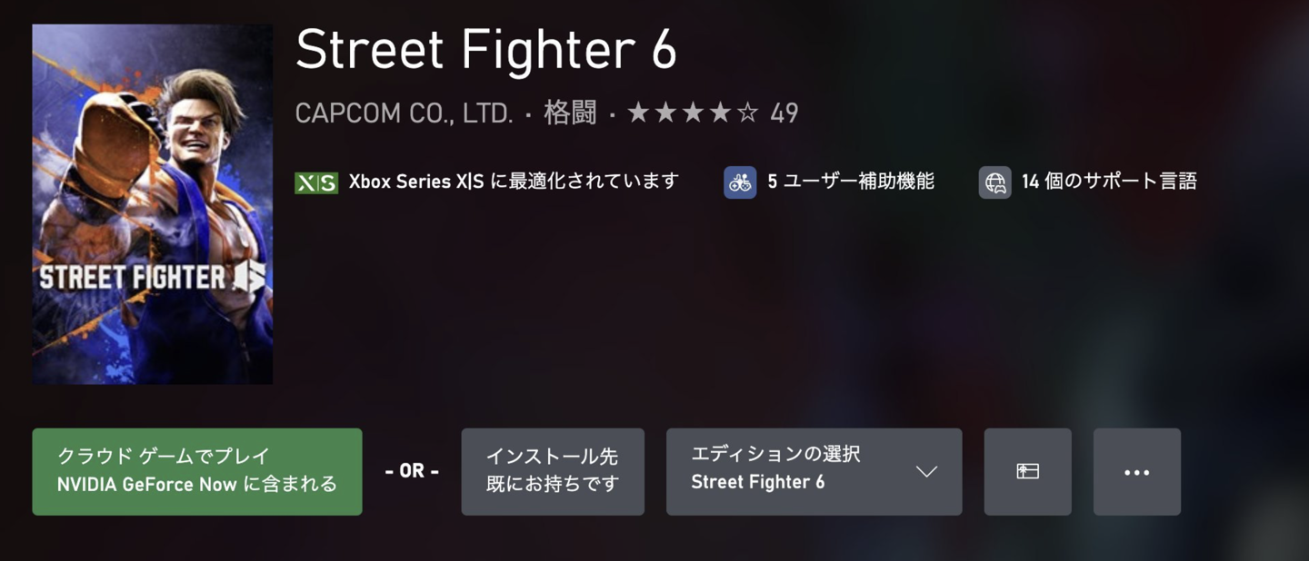
Task: Click the インストール先 install location button
Action: tap(552, 472)
